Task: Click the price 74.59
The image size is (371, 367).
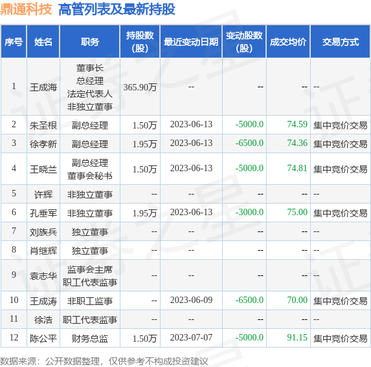Action: tap(297, 124)
